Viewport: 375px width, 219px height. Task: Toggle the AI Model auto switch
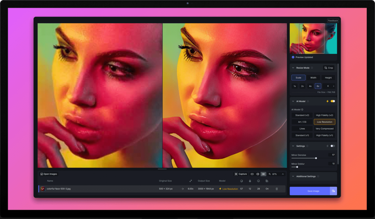(x=333, y=101)
